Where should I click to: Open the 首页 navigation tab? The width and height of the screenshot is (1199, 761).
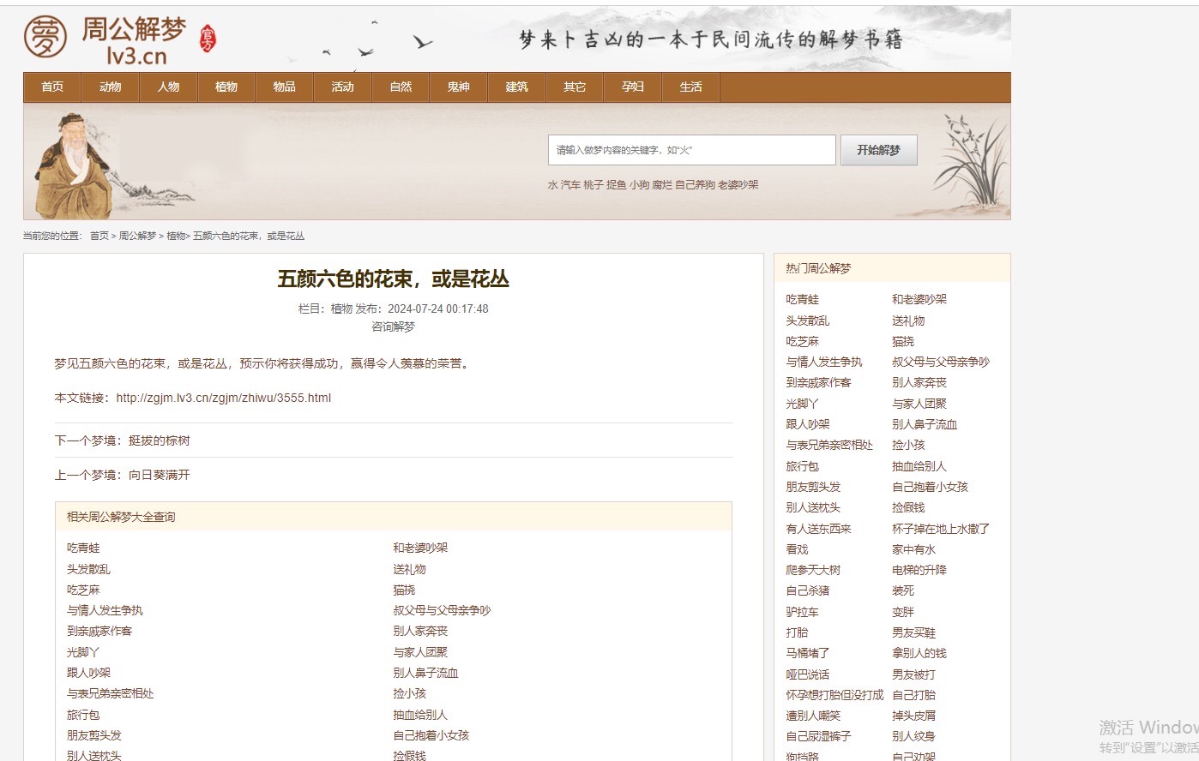[x=52, y=87]
